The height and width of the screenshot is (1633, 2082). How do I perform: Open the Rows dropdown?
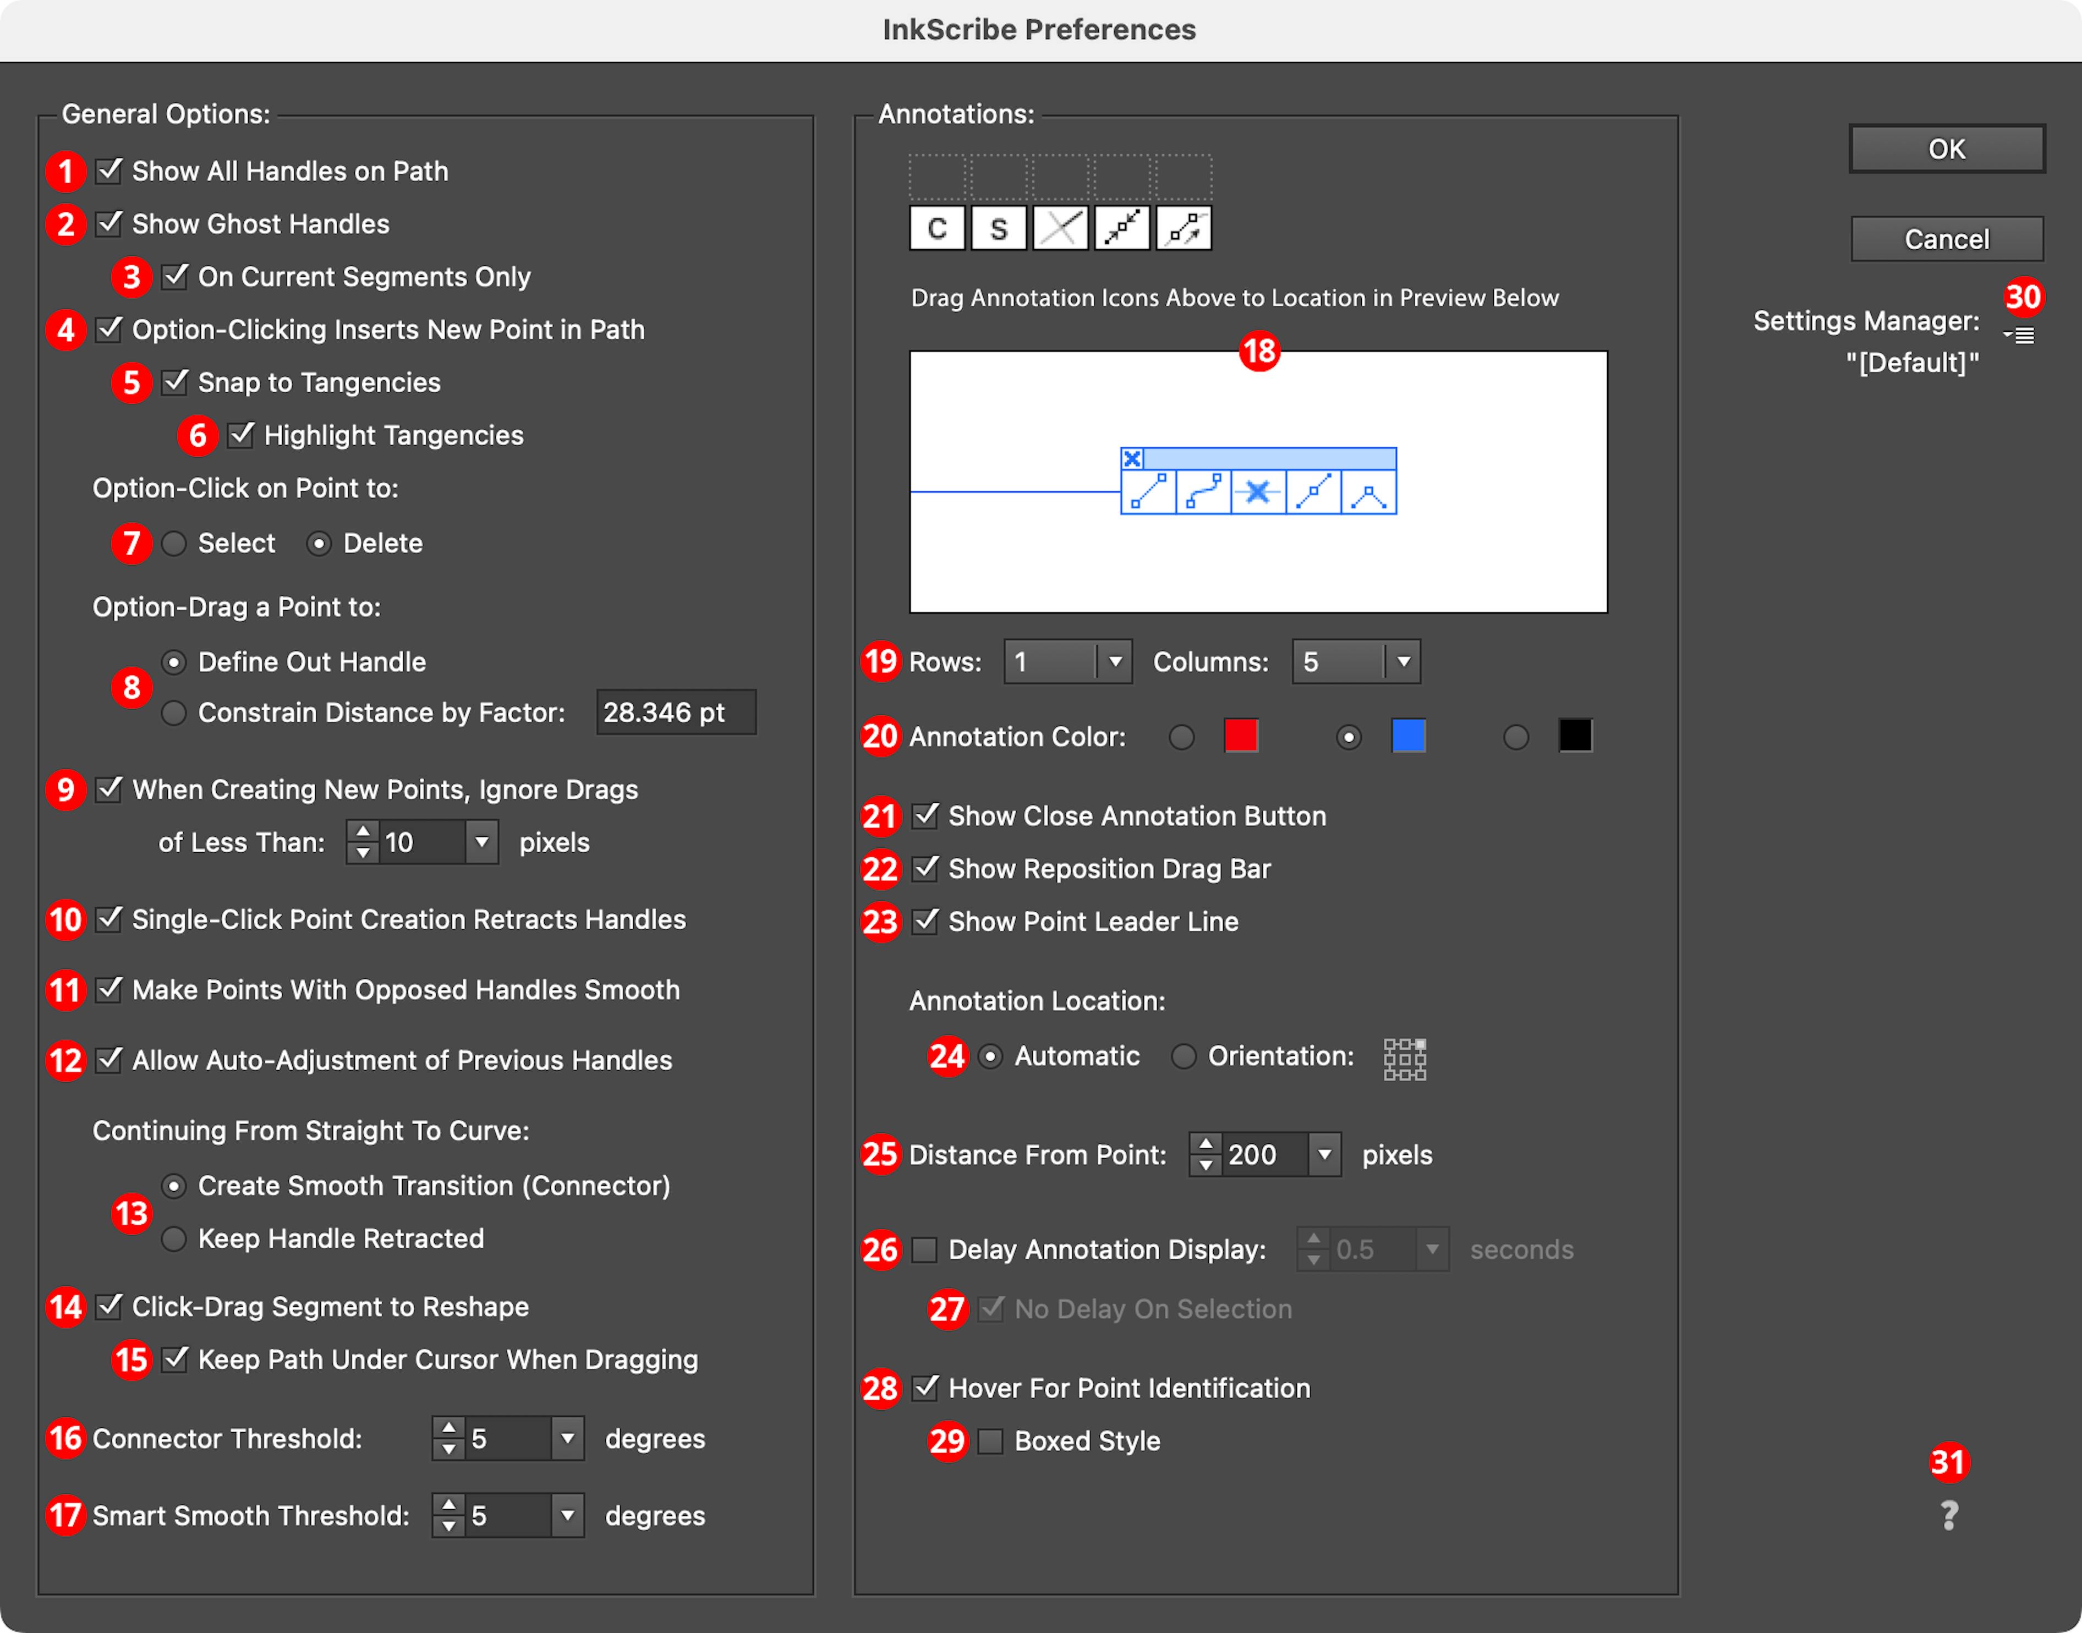click(x=1116, y=661)
